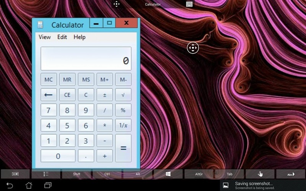Screen dimensions: 306x191
Task: Click the C clear button
Action: pyautogui.click(x=86, y=95)
